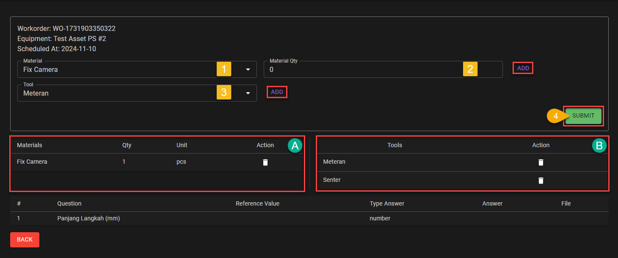
Task: Click the green A badge on Materials table
Action: point(295,145)
